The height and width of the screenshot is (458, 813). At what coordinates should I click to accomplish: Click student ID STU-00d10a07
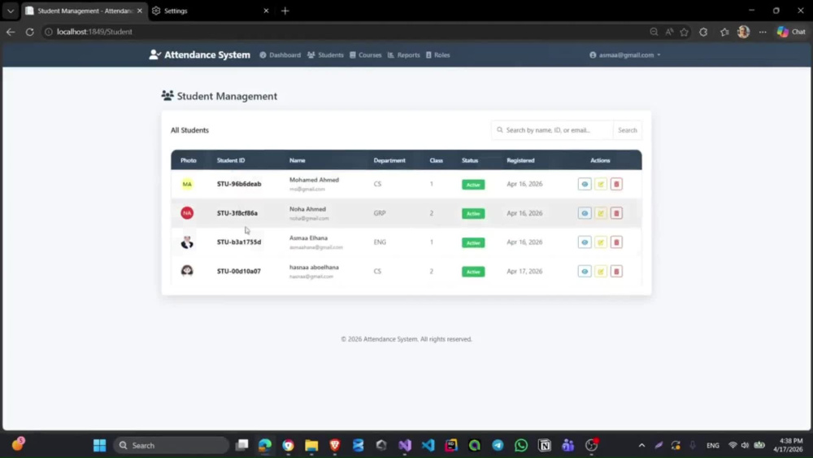click(238, 271)
